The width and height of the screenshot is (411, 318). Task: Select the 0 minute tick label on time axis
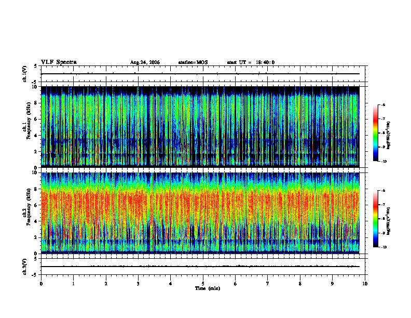[x=41, y=284]
